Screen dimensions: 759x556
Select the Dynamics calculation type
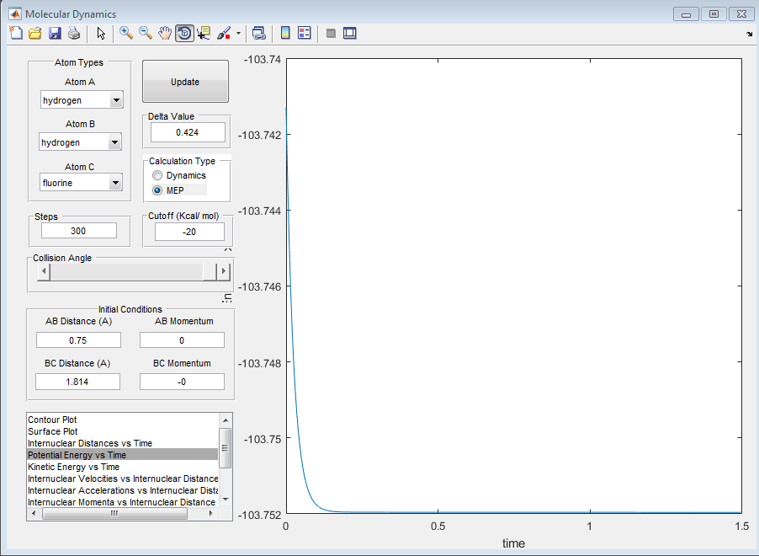click(157, 175)
